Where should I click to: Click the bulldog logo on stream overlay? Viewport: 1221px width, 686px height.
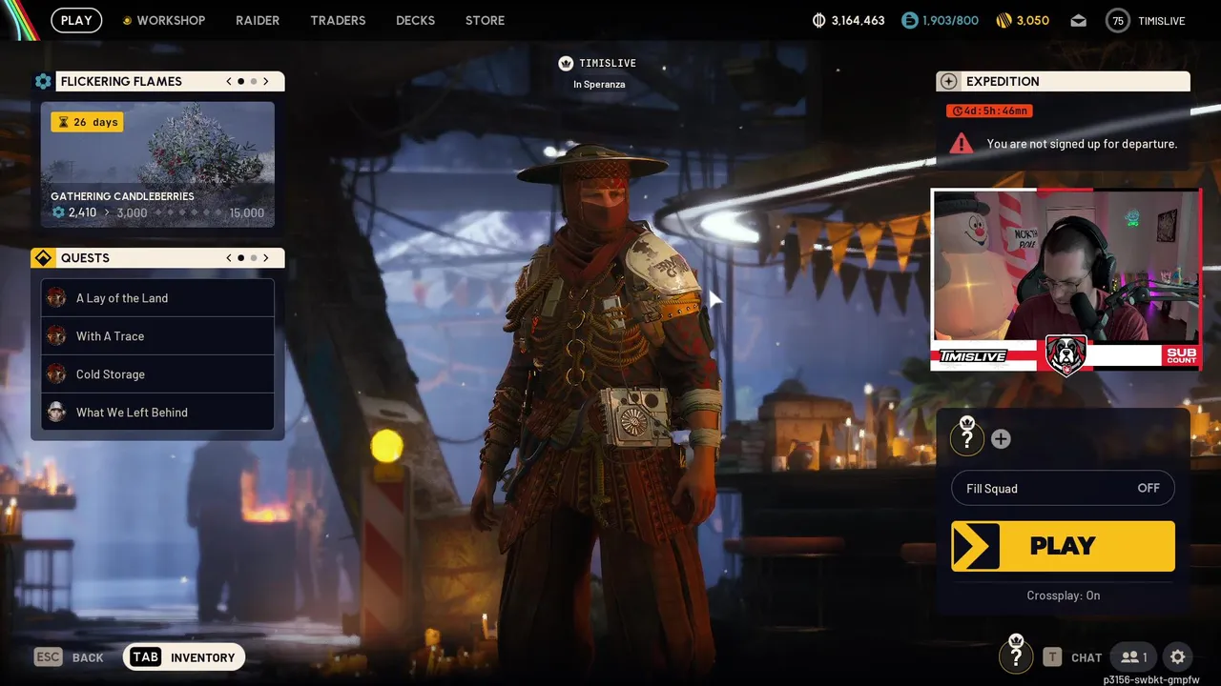point(1066,354)
